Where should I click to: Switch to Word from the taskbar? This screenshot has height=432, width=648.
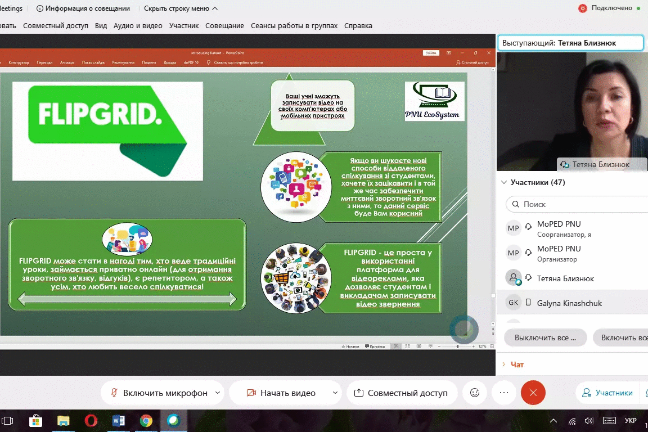(119, 421)
